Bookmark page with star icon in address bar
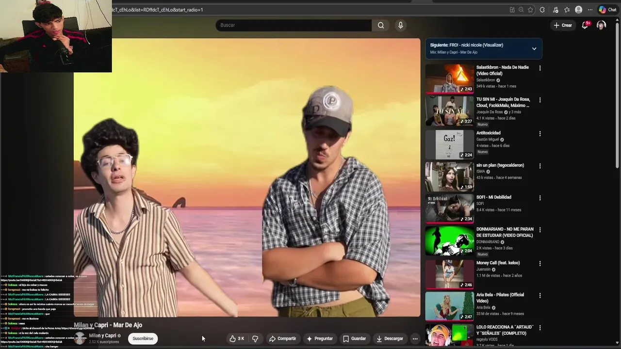The height and width of the screenshot is (349, 621). (530, 10)
